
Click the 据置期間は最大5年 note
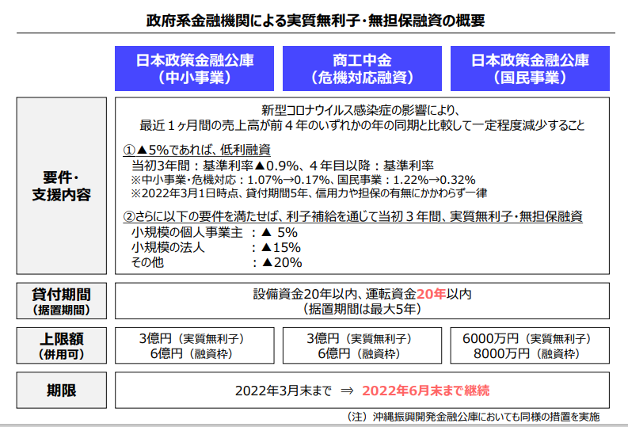click(x=362, y=308)
